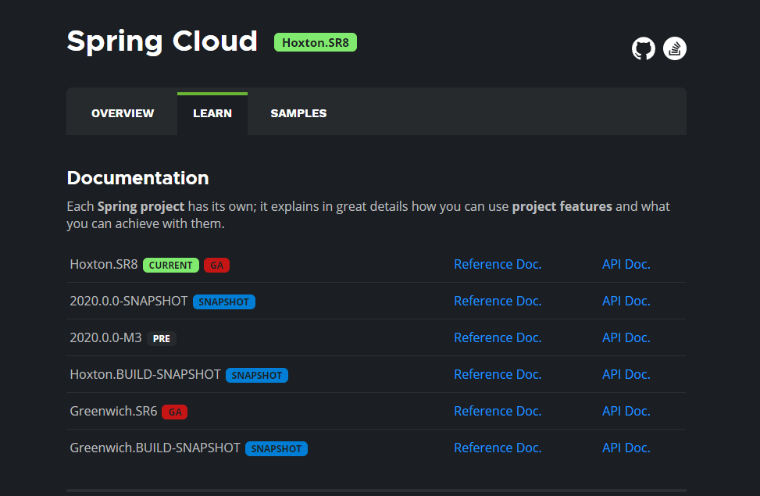Click the SNAPSHOT badge next to Greenwich.BUILD-SNAPSHOT
Viewport: 760px width, 496px height.
277,448
